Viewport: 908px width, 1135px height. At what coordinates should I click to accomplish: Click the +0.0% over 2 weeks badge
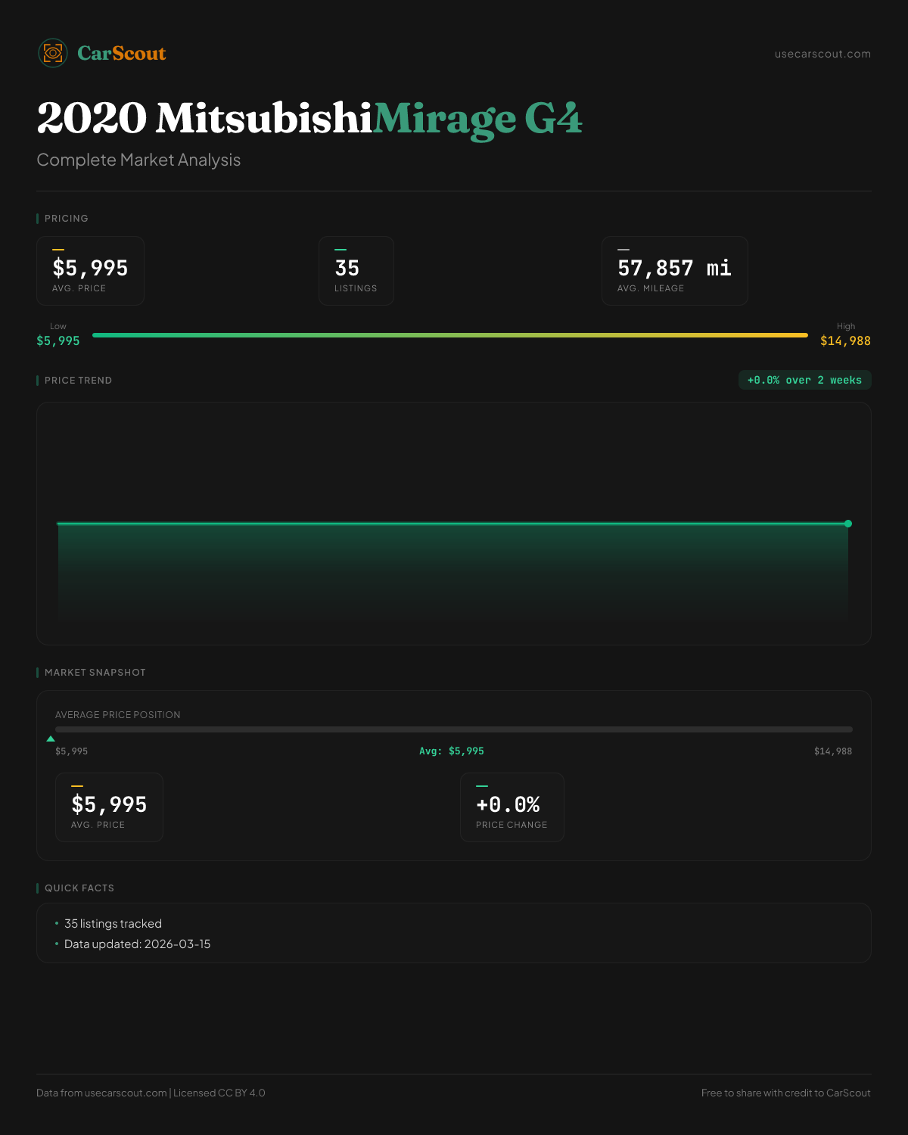(804, 380)
